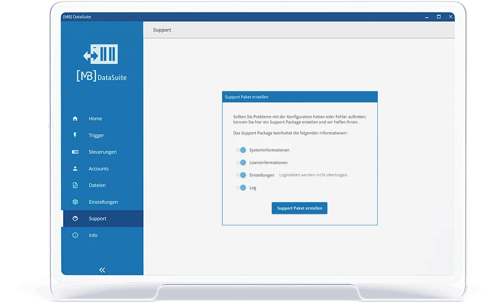Click 'Sollten Sie Probleme' paragraph text

300,119
